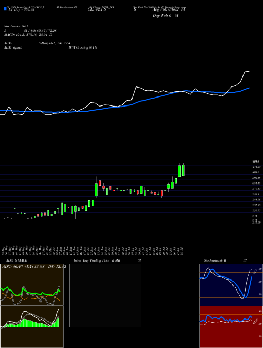Click the 381.13 price axis label
The image size is (263, 348).
(257, 183)
